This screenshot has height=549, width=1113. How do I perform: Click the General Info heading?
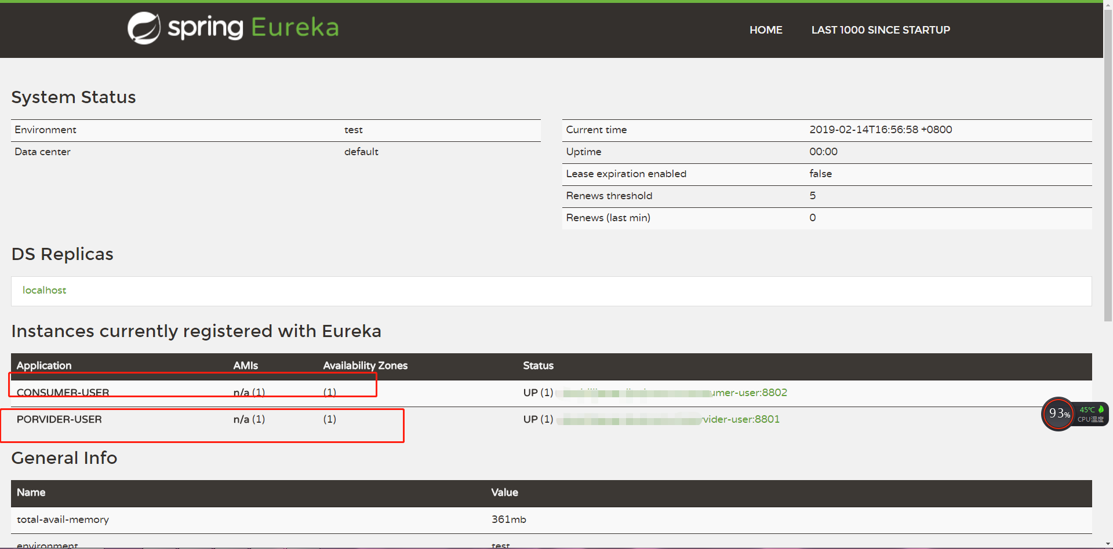tap(64, 458)
